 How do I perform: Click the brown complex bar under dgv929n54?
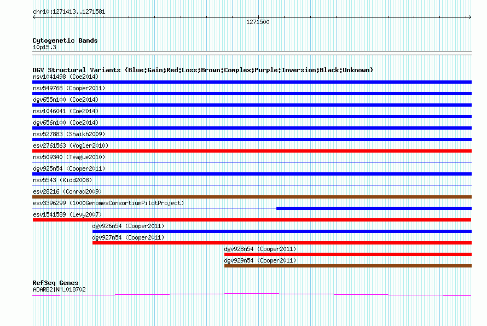tap(348, 266)
